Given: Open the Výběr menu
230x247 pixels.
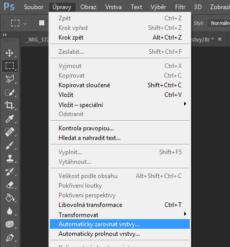Looking at the screenshot, I should coord(158,7).
